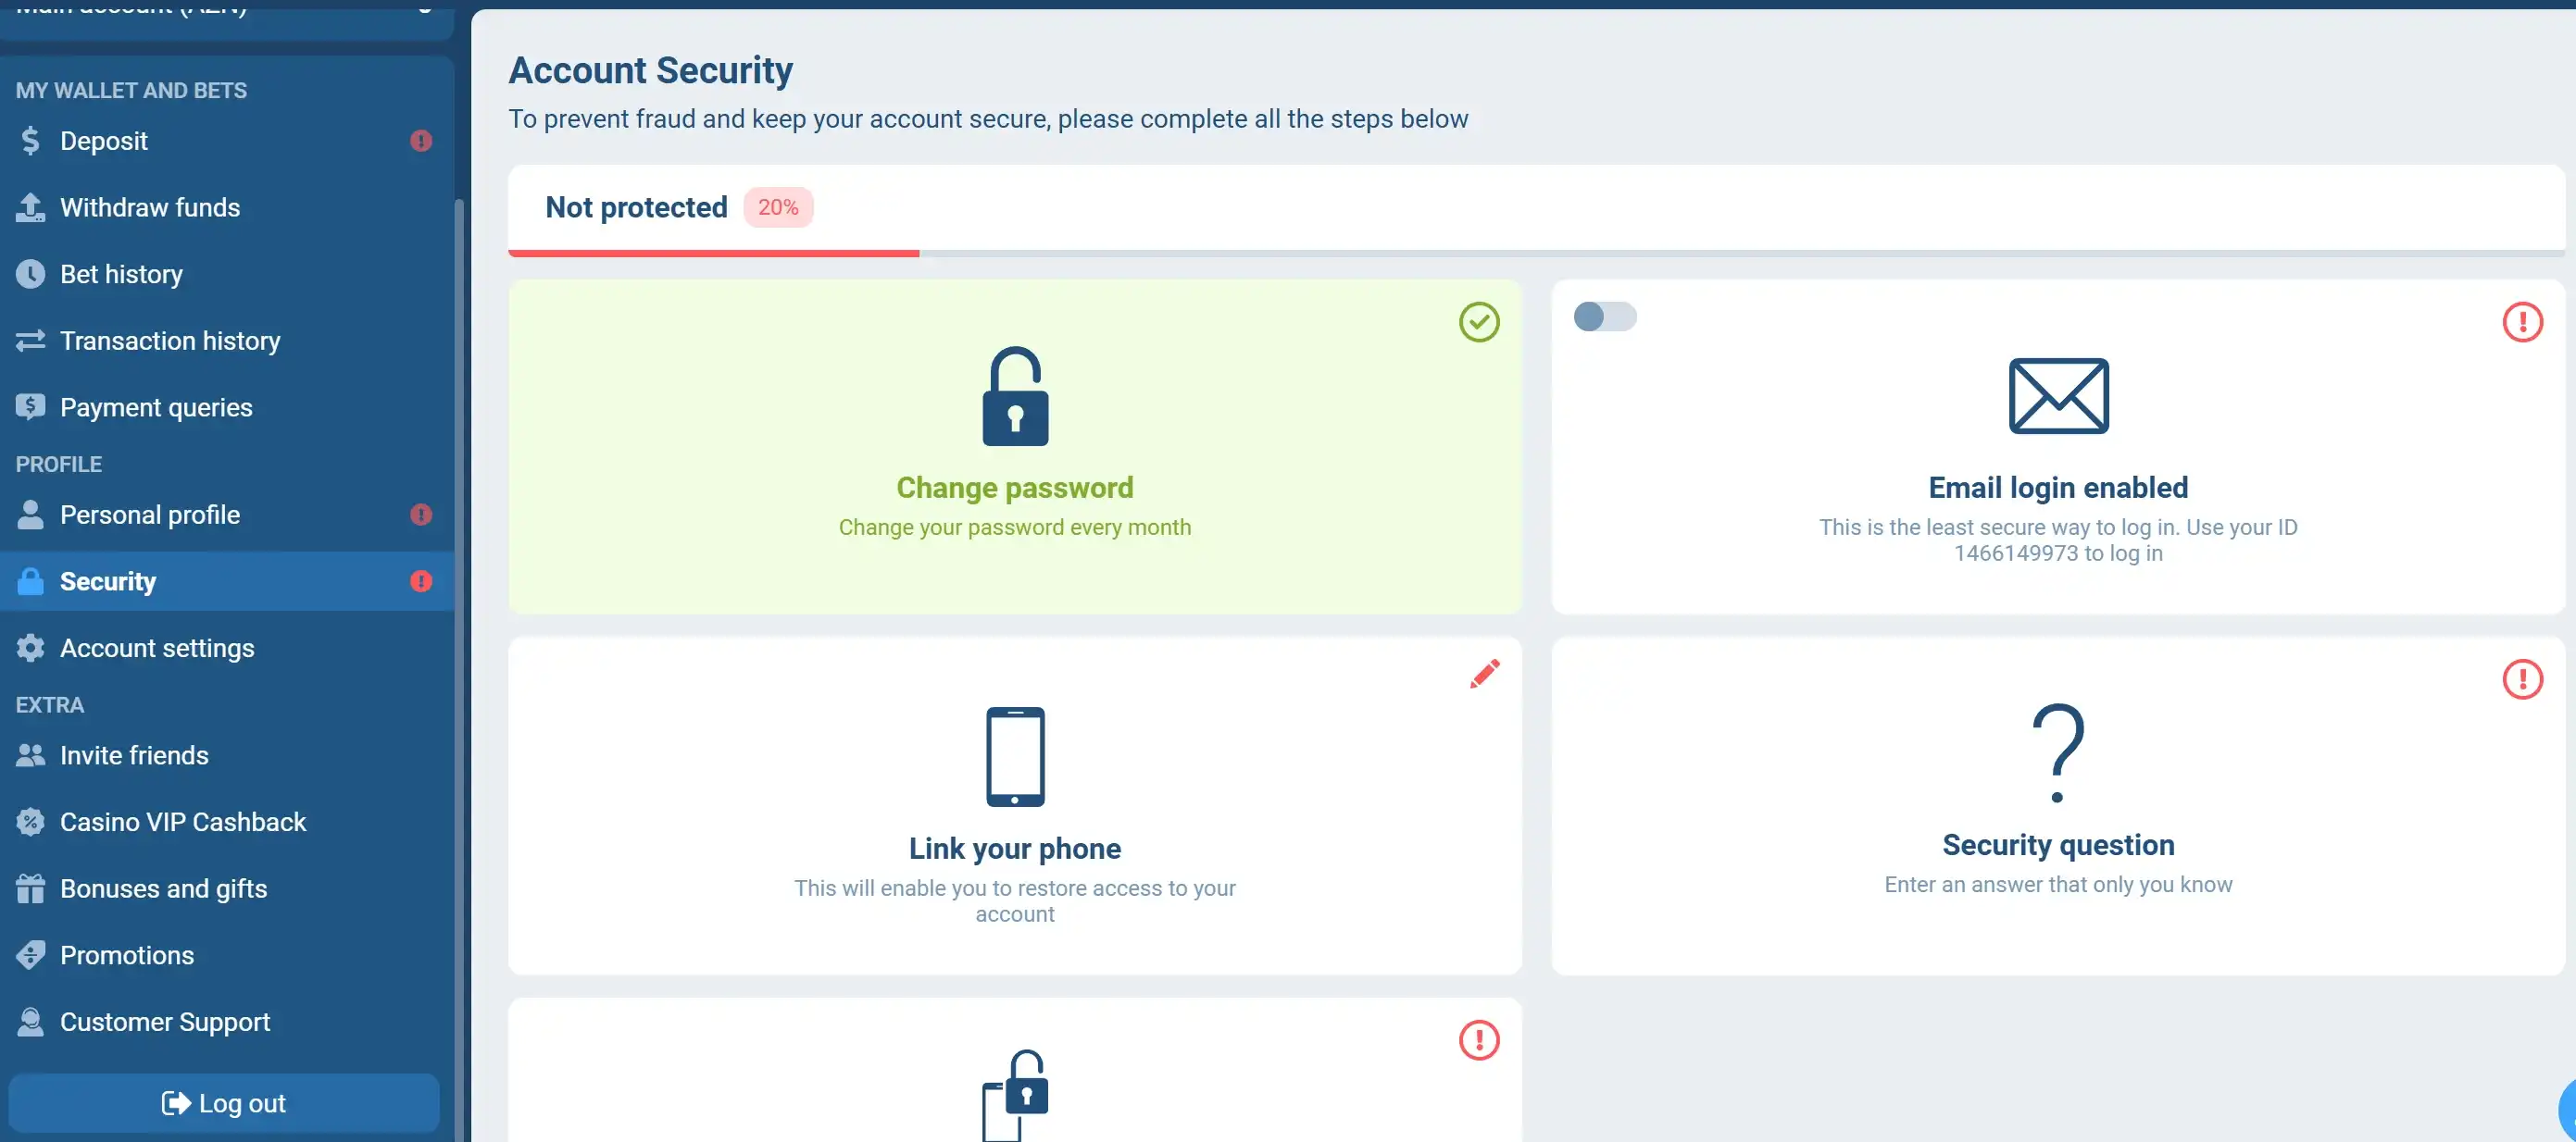Open Customer Support from the sidebar

[x=164, y=1021]
